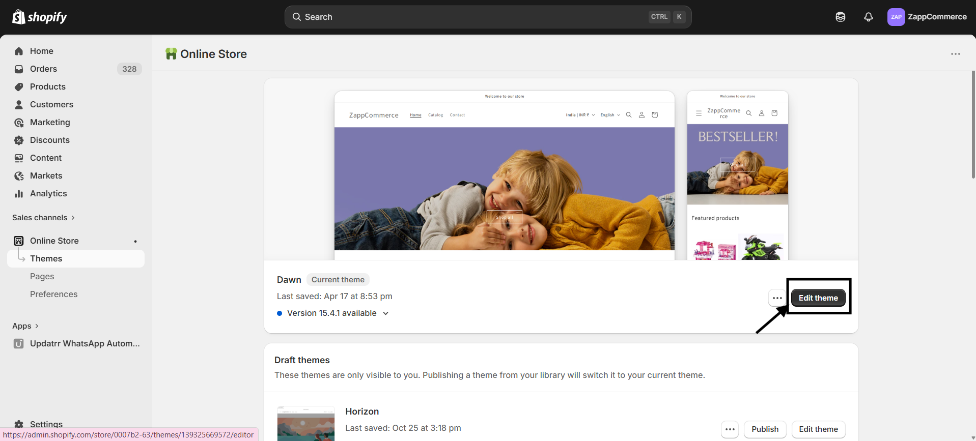
Task: Open page-level more actions menu
Action: point(955,54)
